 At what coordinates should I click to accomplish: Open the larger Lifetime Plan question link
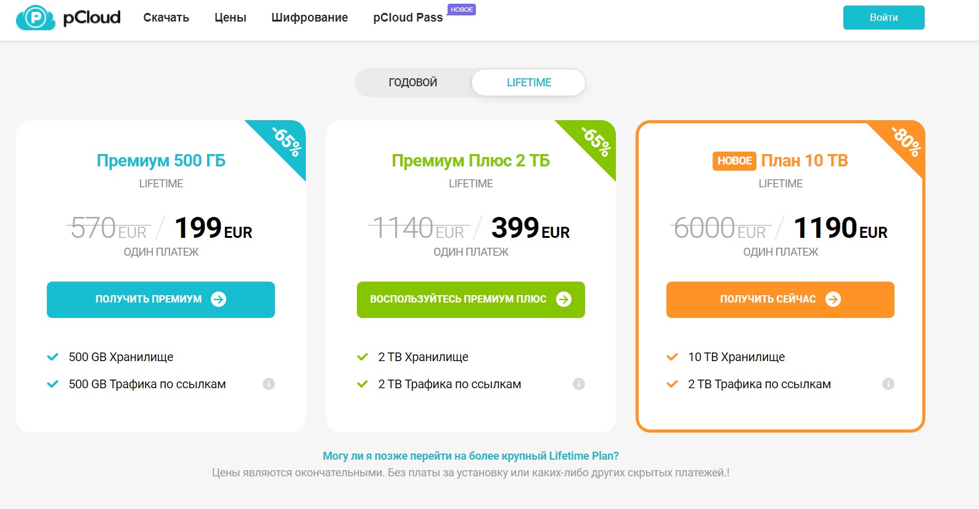(470, 456)
